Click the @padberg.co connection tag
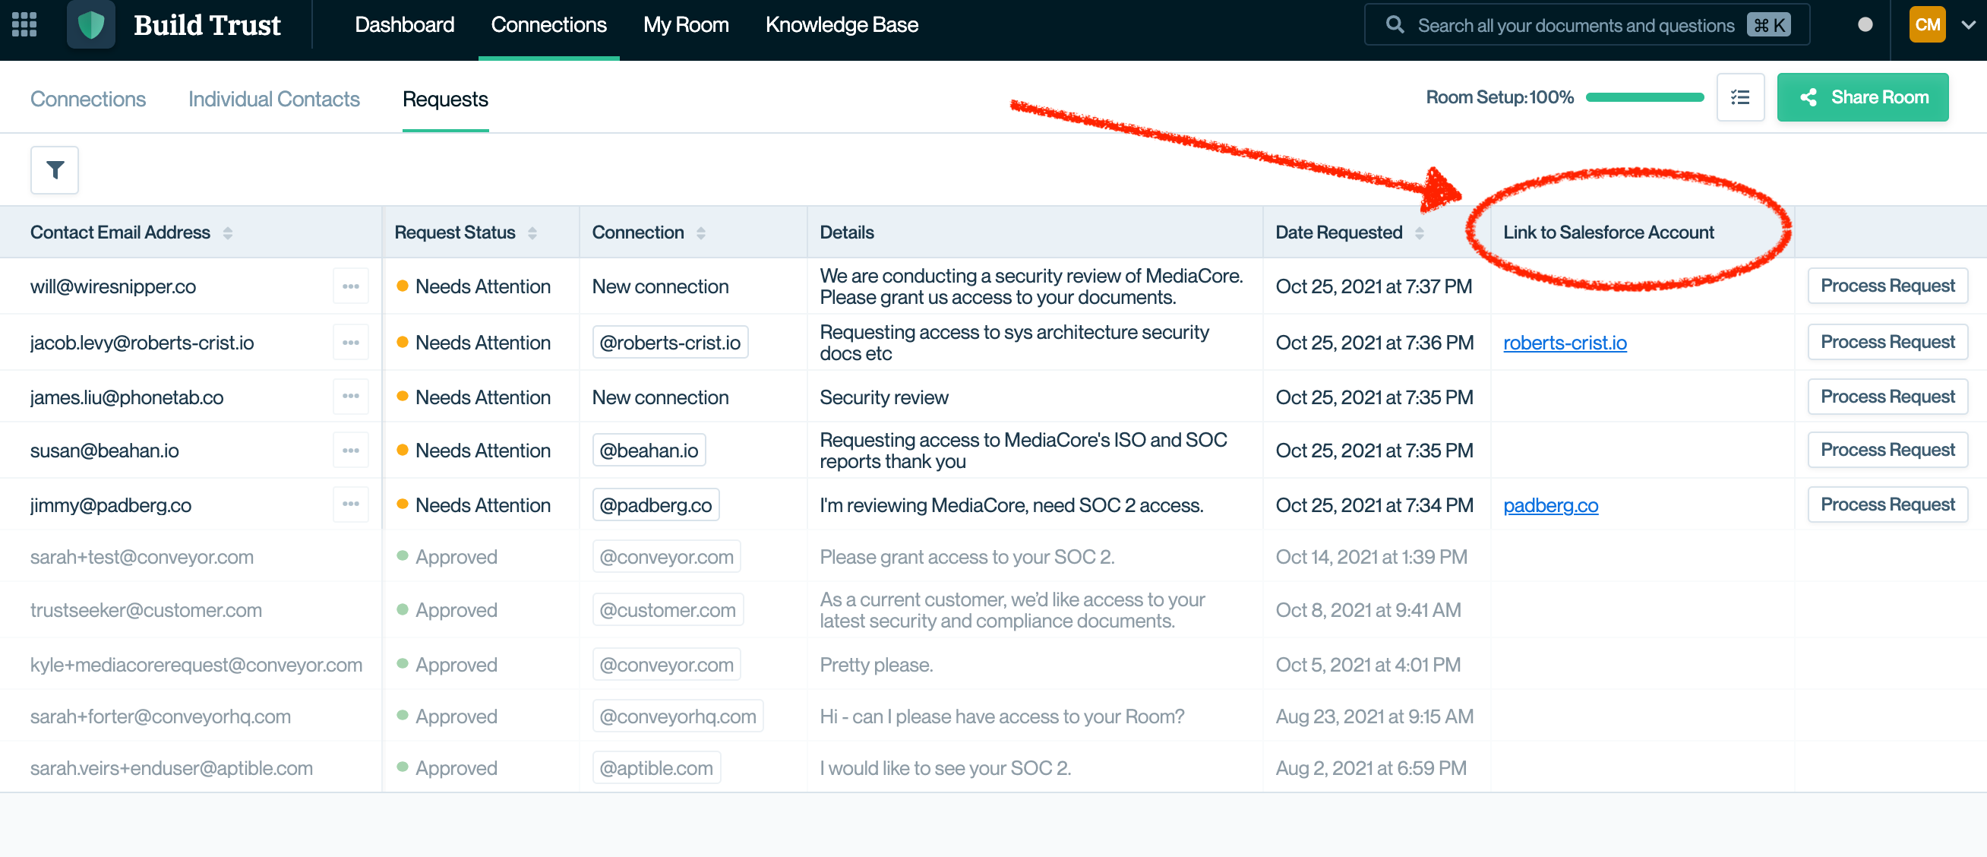The height and width of the screenshot is (857, 1987). point(655,505)
